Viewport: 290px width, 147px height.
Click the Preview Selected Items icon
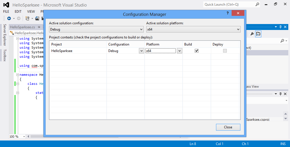[258, 34]
